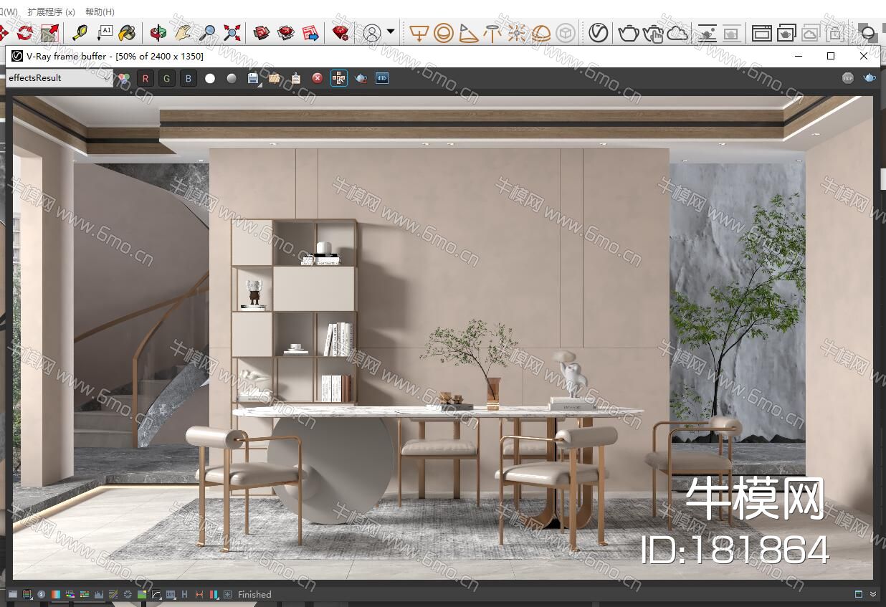Image resolution: width=886 pixels, height=607 pixels.
Task: Save the rendered image with disk icon
Action: coord(253,78)
